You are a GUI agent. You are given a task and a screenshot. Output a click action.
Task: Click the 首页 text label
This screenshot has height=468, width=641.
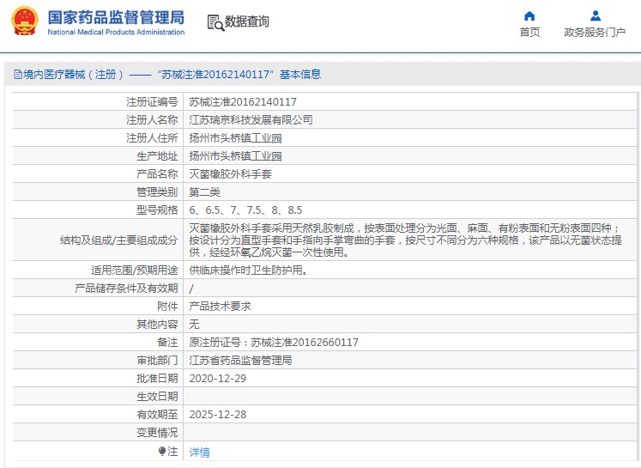(x=529, y=33)
